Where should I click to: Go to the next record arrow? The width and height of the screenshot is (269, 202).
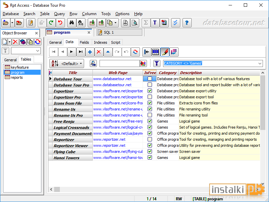click(72, 52)
